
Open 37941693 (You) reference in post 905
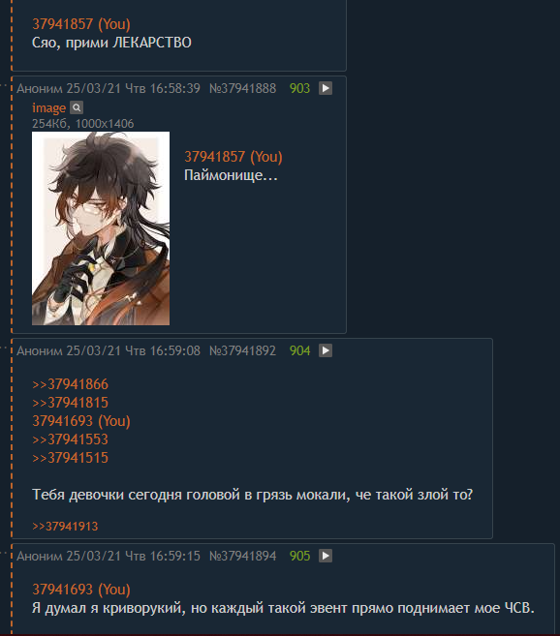[81, 590]
